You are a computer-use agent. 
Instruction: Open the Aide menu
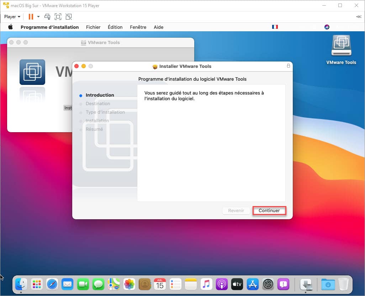pyautogui.click(x=159, y=27)
